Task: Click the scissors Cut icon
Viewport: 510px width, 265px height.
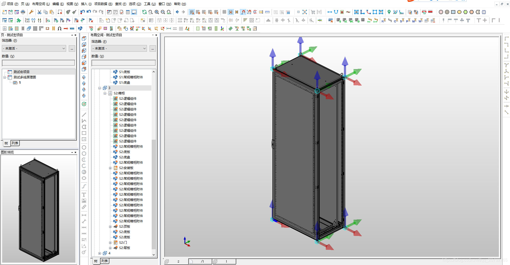Action: pyautogui.click(x=39, y=12)
